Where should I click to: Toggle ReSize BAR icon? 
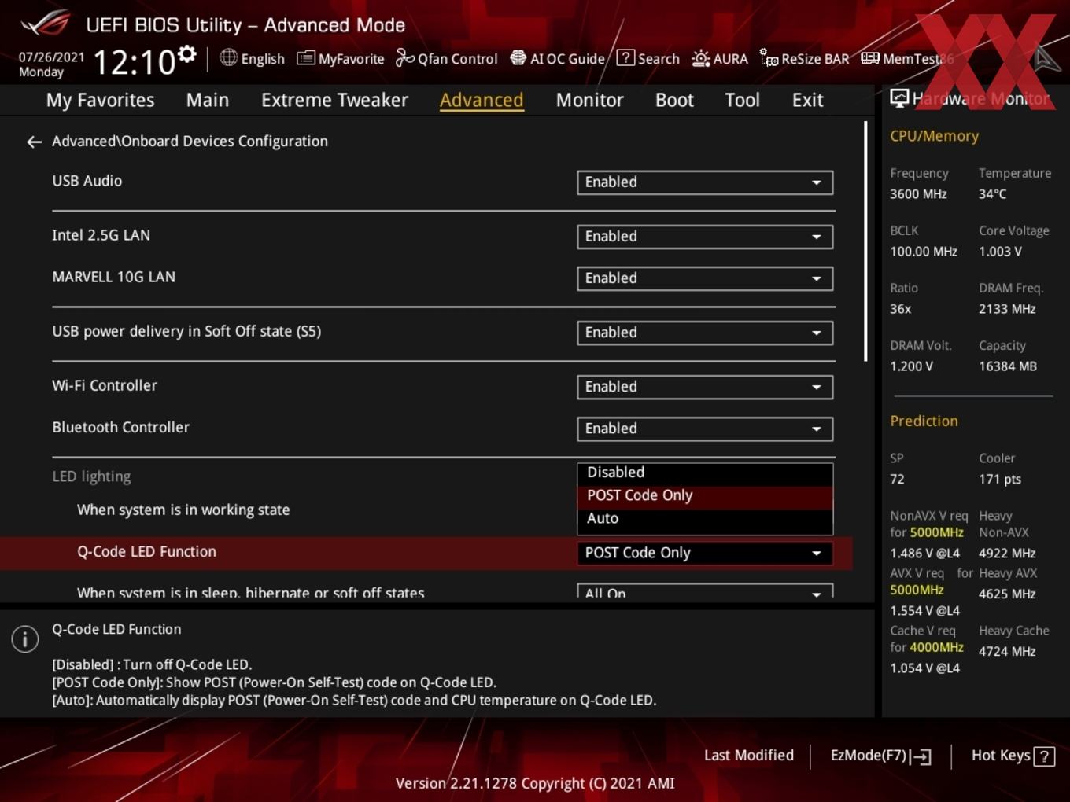[x=769, y=57]
